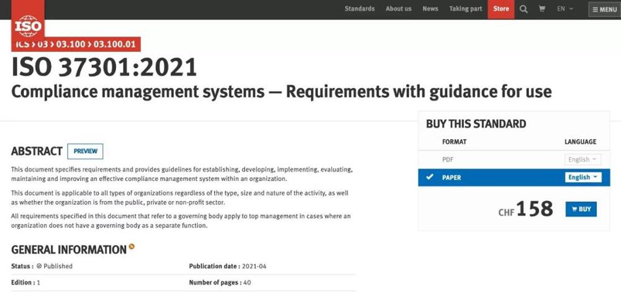
Task: Click the Publication date 2021-04 value
Action: point(254,266)
